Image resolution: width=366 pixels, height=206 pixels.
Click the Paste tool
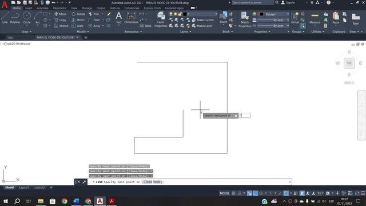(x=336, y=18)
